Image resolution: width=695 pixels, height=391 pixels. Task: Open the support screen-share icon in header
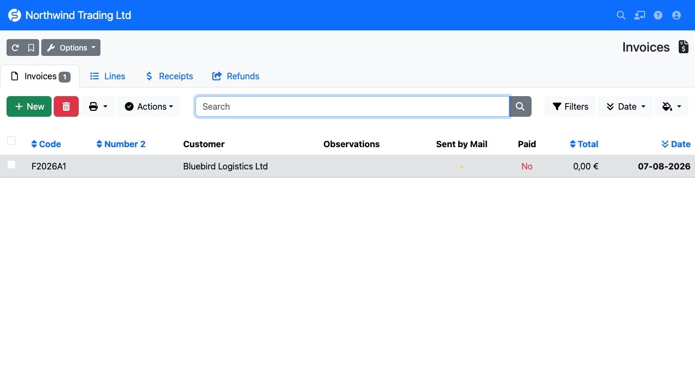click(640, 15)
